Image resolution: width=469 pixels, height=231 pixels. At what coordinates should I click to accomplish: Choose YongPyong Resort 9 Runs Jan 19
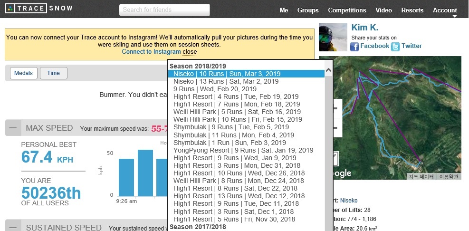pos(246,150)
